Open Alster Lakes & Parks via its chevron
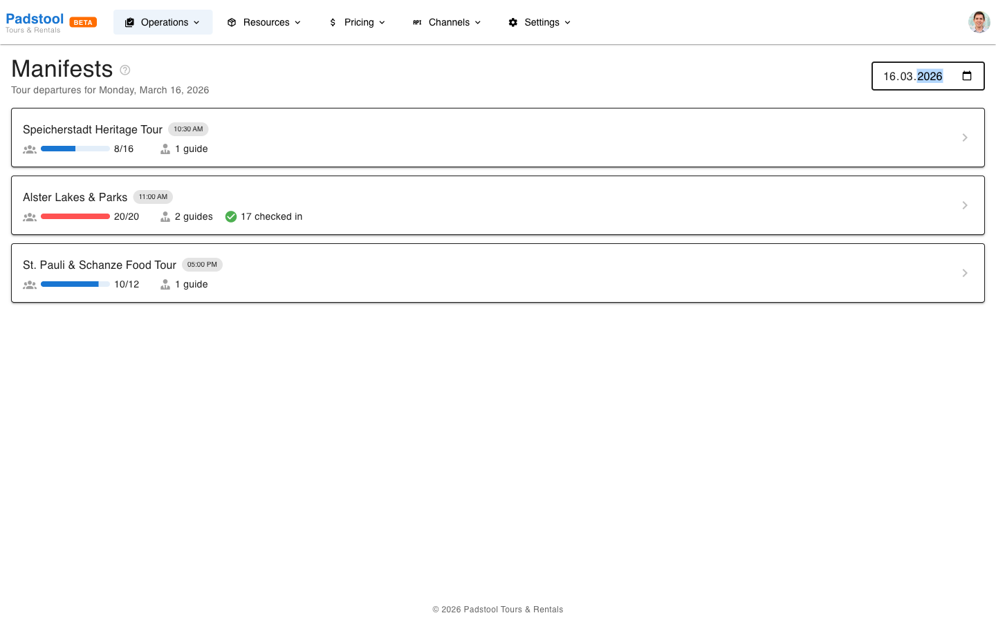The width and height of the screenshot is (996, 622). tap(965, 205)
